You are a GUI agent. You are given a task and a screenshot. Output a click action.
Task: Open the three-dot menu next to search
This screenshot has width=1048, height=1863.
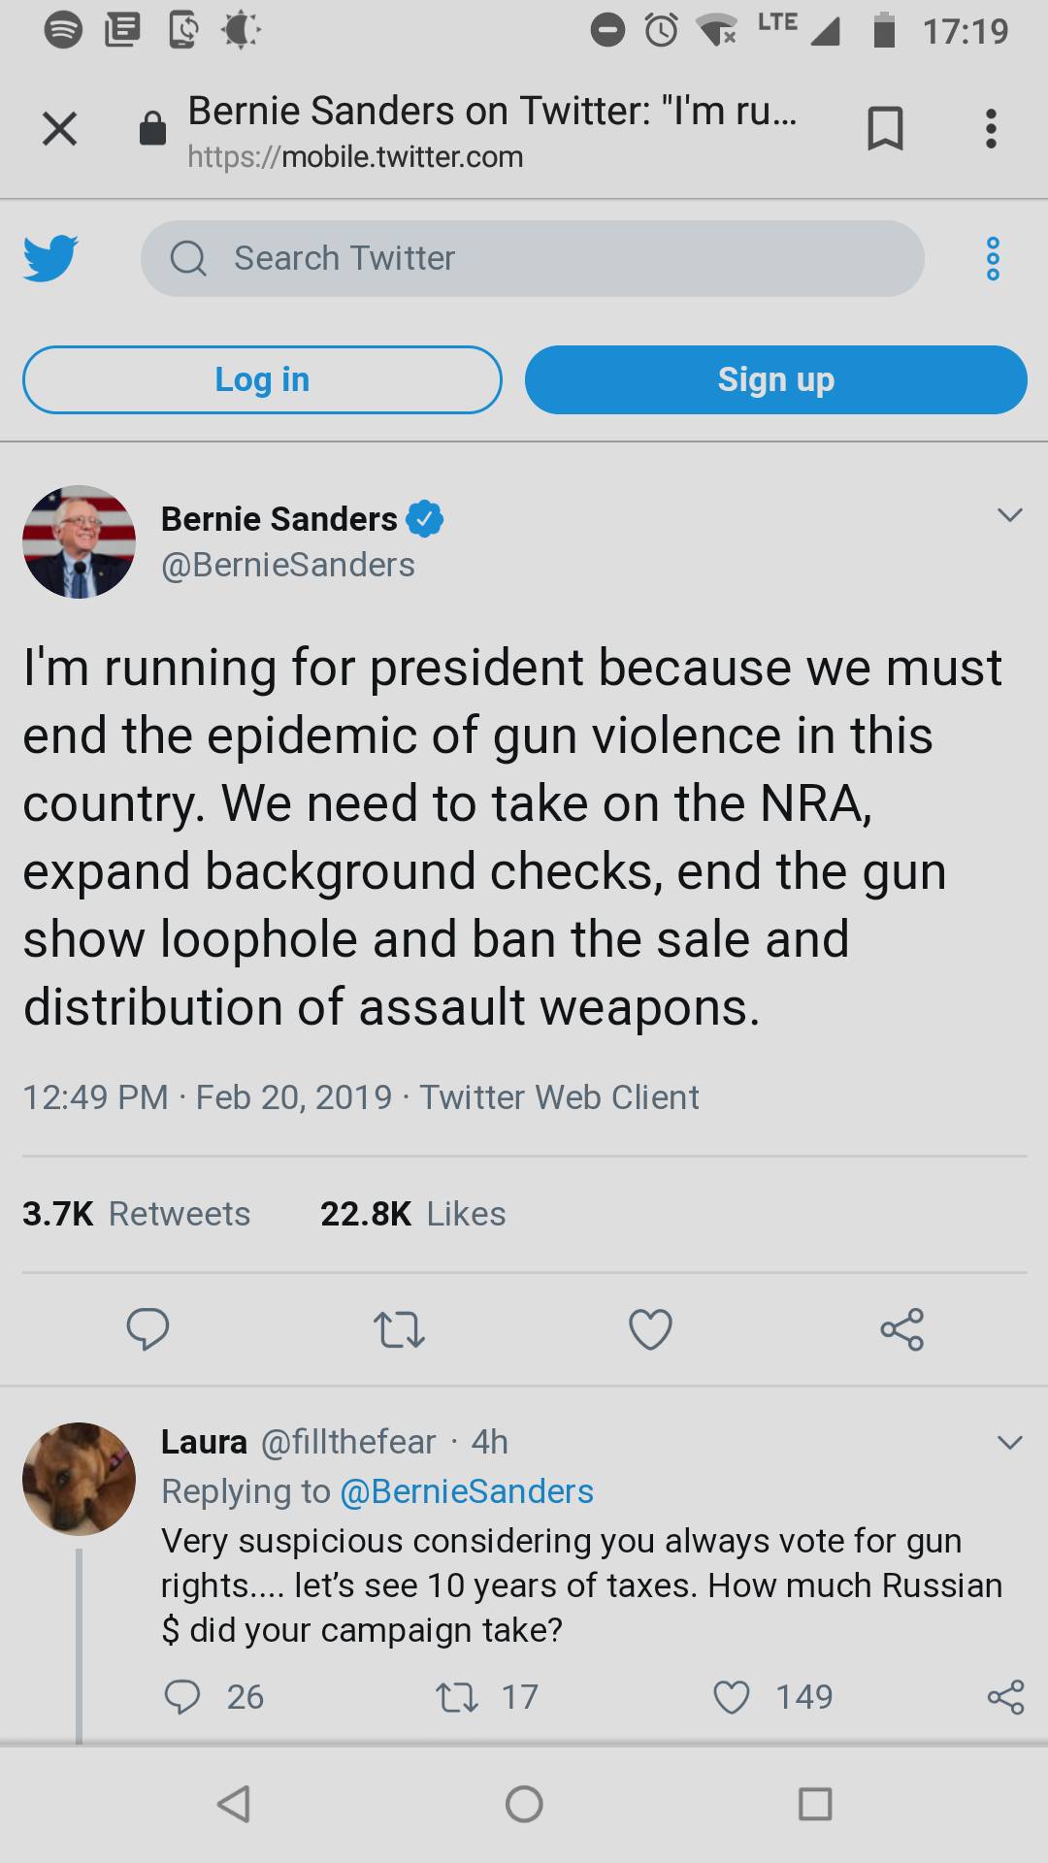click(x=992, y=258)
